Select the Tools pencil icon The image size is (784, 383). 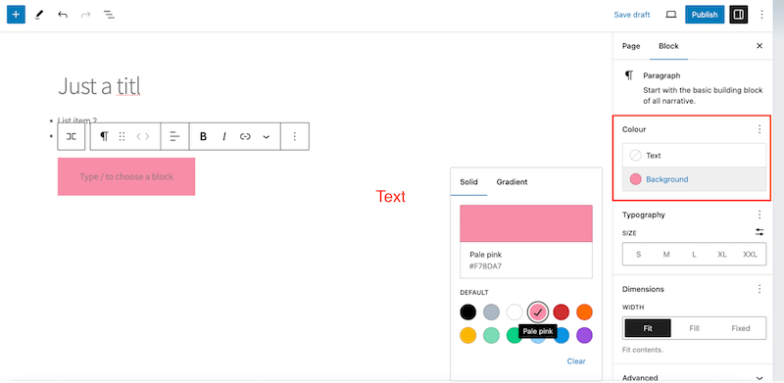[x=39, y=15]
